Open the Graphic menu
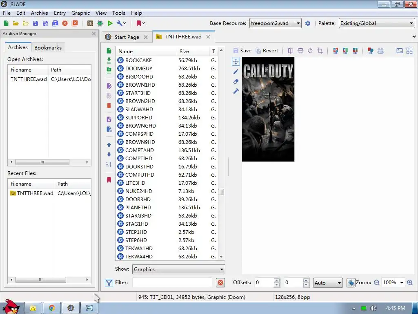The width and height of the screenshot is (418, 314). pos(80,13)
